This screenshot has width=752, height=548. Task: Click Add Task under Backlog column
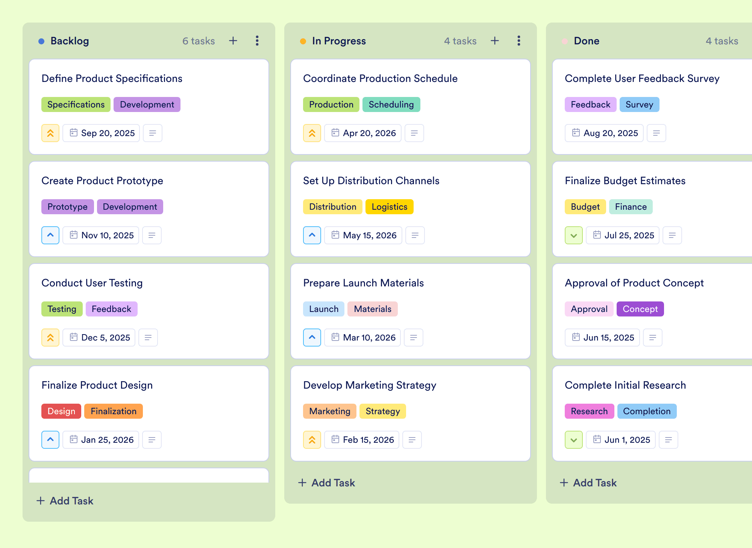[x=65, y=501]
